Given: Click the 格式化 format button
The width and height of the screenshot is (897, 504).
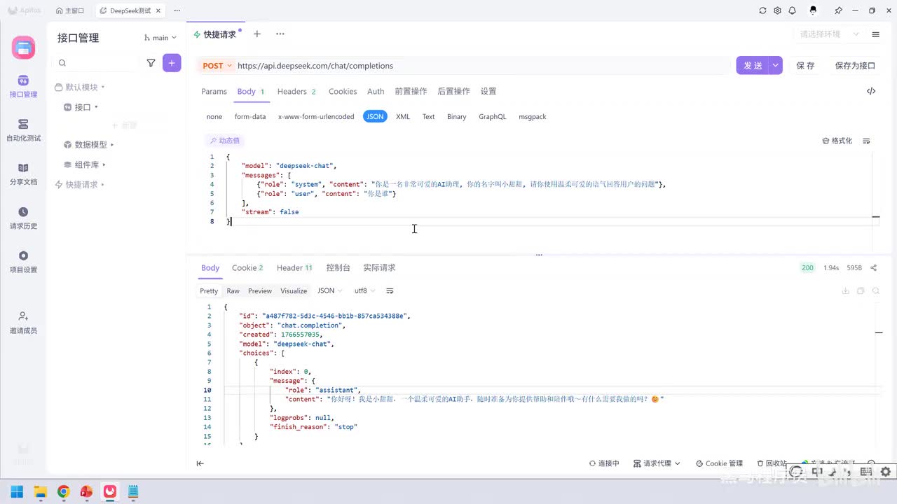Looking at the screenshot, I should (837, 141).
